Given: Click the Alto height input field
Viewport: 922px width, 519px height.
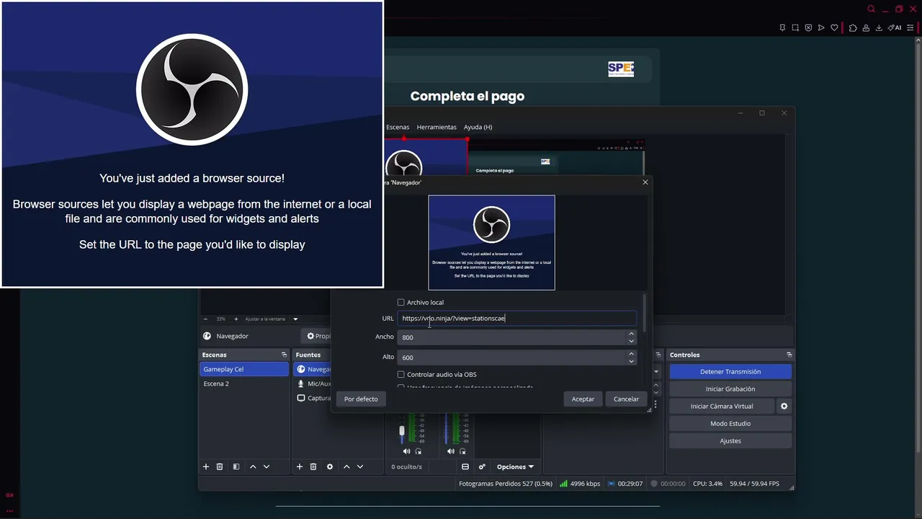Looking at the screenshot, I should pyautogui.click(x=511, y=358).
